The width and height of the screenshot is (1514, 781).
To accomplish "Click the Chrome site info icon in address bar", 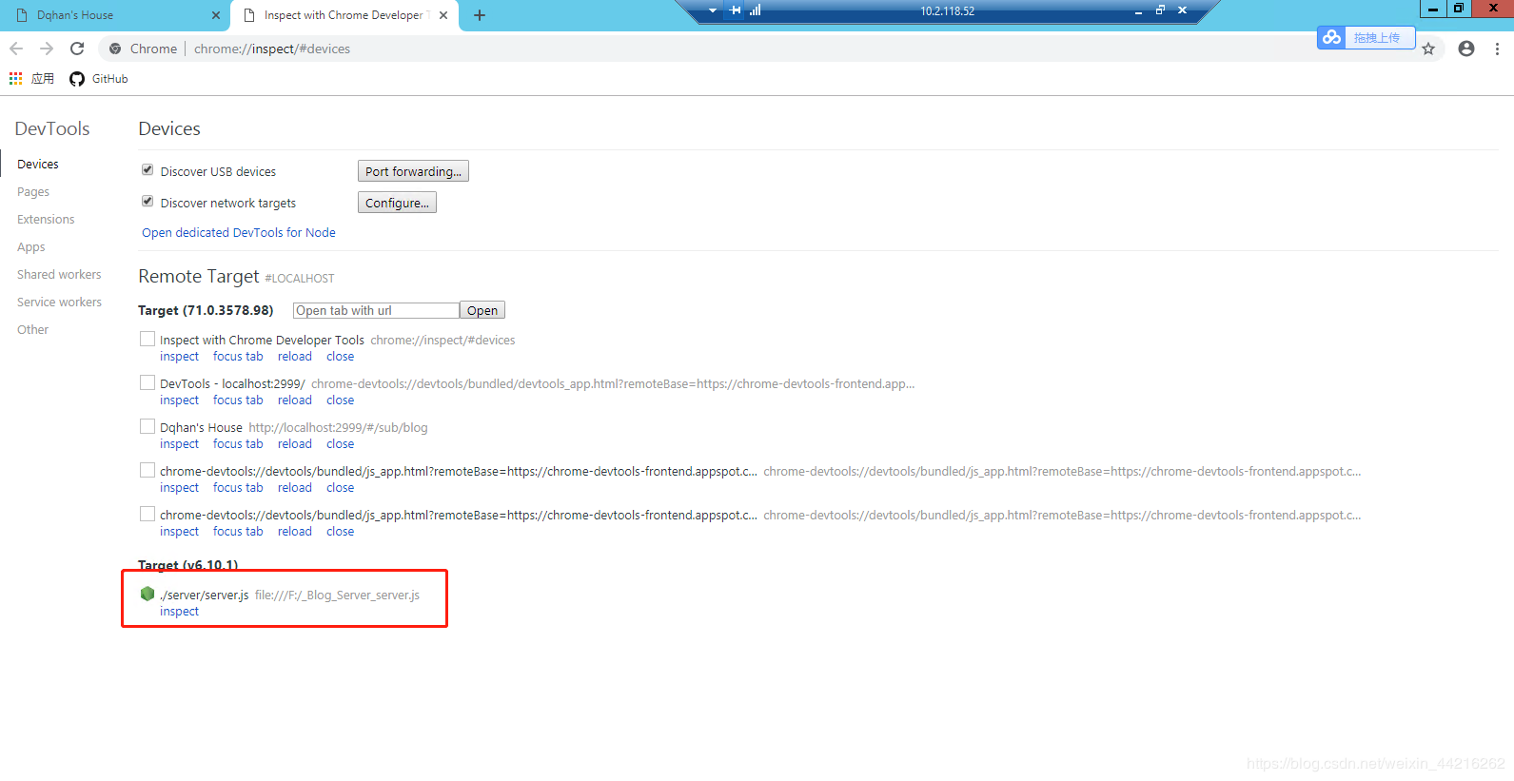I will coord(115,49).
